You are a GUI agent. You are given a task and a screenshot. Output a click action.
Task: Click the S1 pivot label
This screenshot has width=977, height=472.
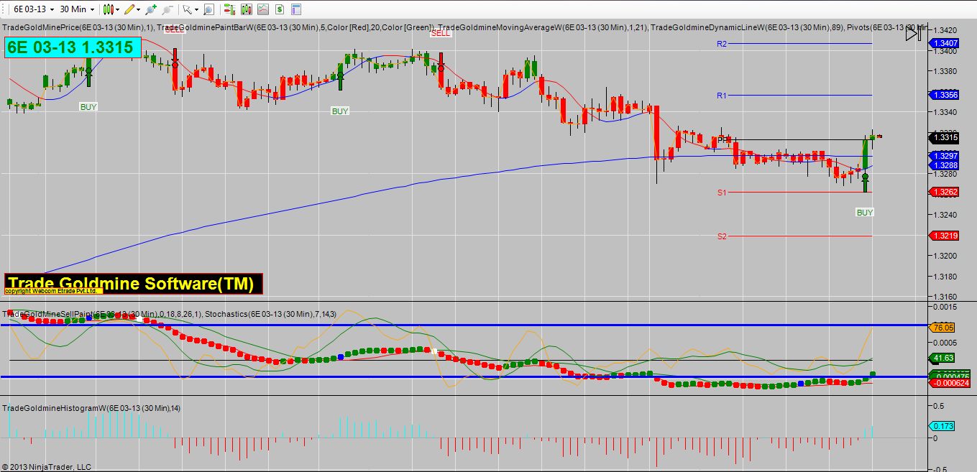[x=722, y=193]
